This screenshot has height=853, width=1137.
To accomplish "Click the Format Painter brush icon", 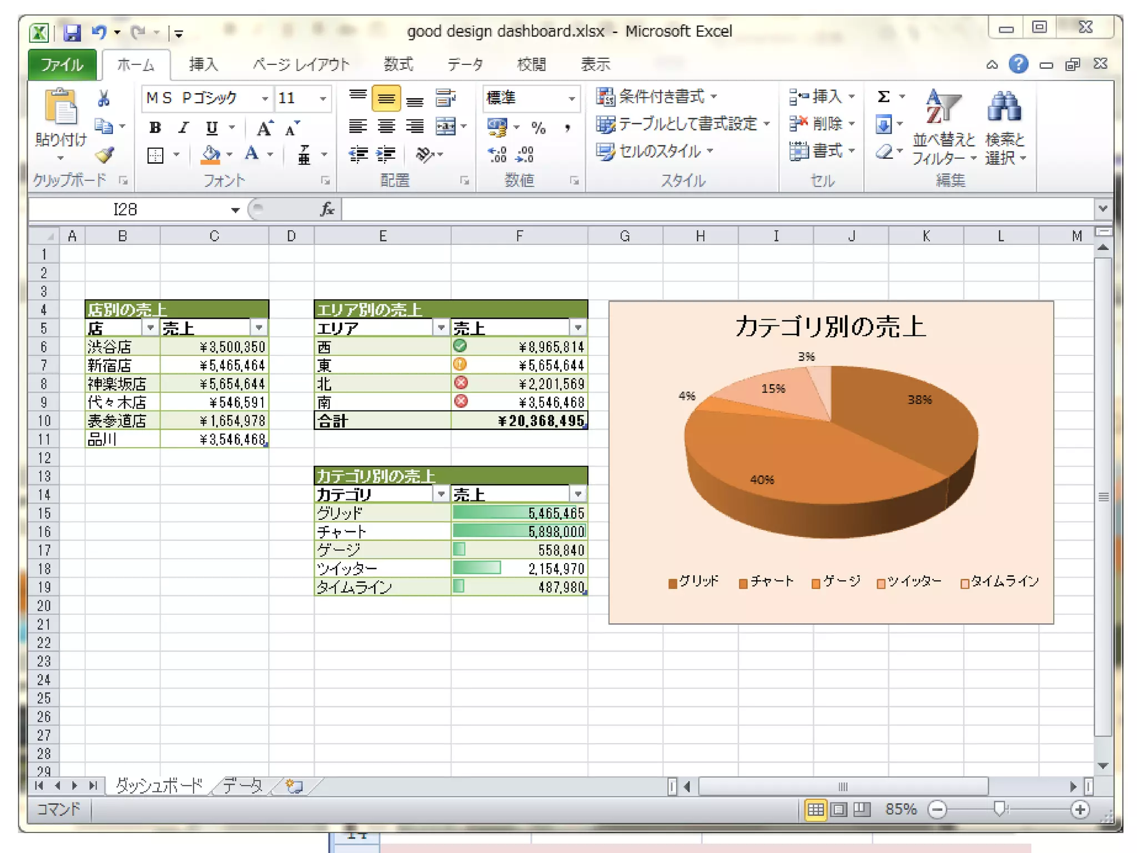I will [104, 155].
